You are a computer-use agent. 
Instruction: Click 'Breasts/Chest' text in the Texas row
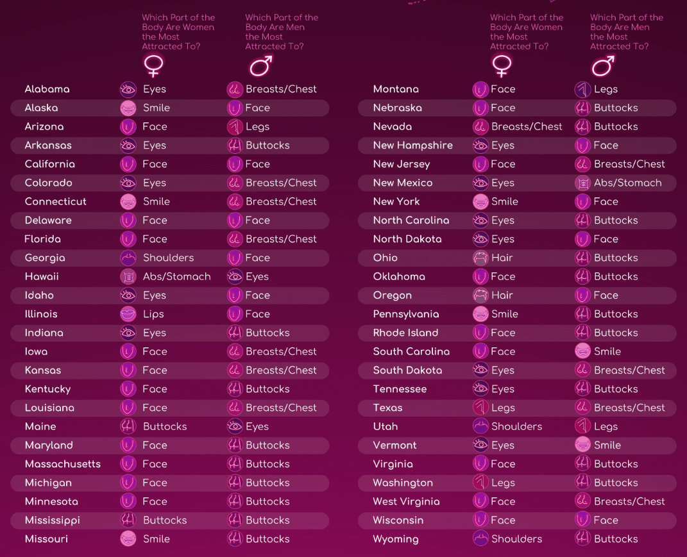629,408
